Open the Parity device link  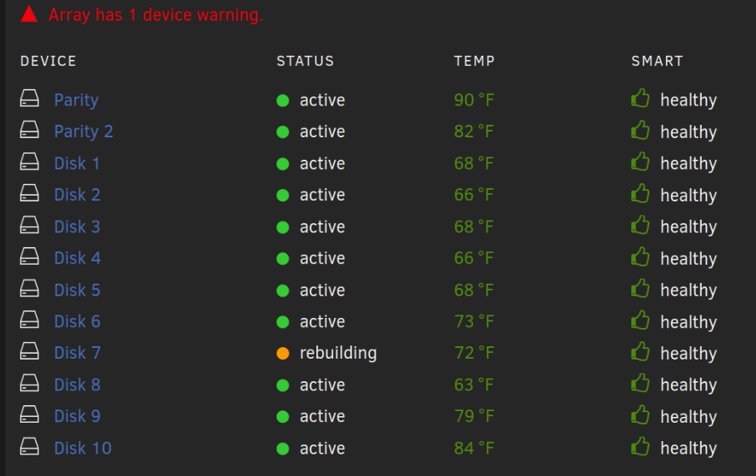(x=76, y=100)
